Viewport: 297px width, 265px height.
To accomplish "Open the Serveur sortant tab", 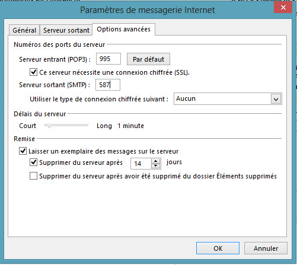I will click(66, 30).
